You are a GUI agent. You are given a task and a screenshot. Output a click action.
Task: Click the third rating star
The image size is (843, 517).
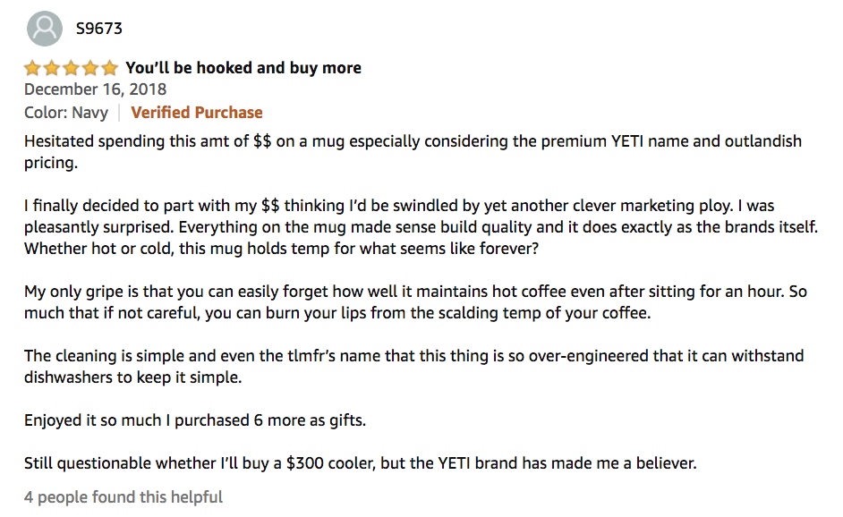pyautogui.click(x=71, y=68)
